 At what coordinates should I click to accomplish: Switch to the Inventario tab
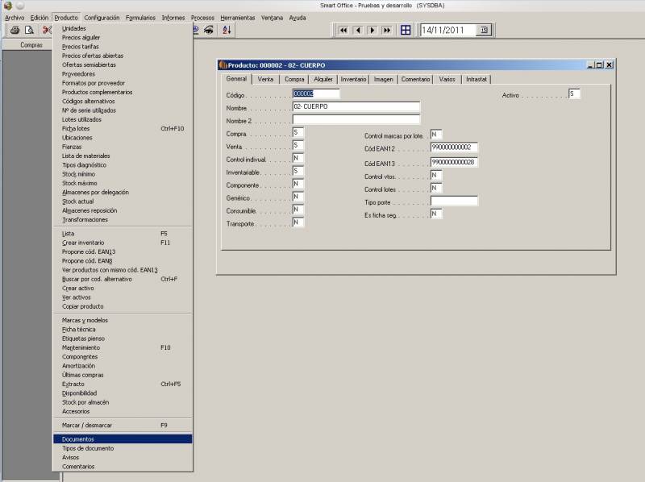(x=353, y=79)
